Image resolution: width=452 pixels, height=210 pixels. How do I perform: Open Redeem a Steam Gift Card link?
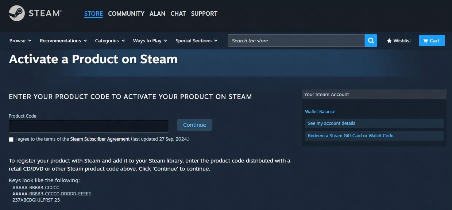[350, 136]
